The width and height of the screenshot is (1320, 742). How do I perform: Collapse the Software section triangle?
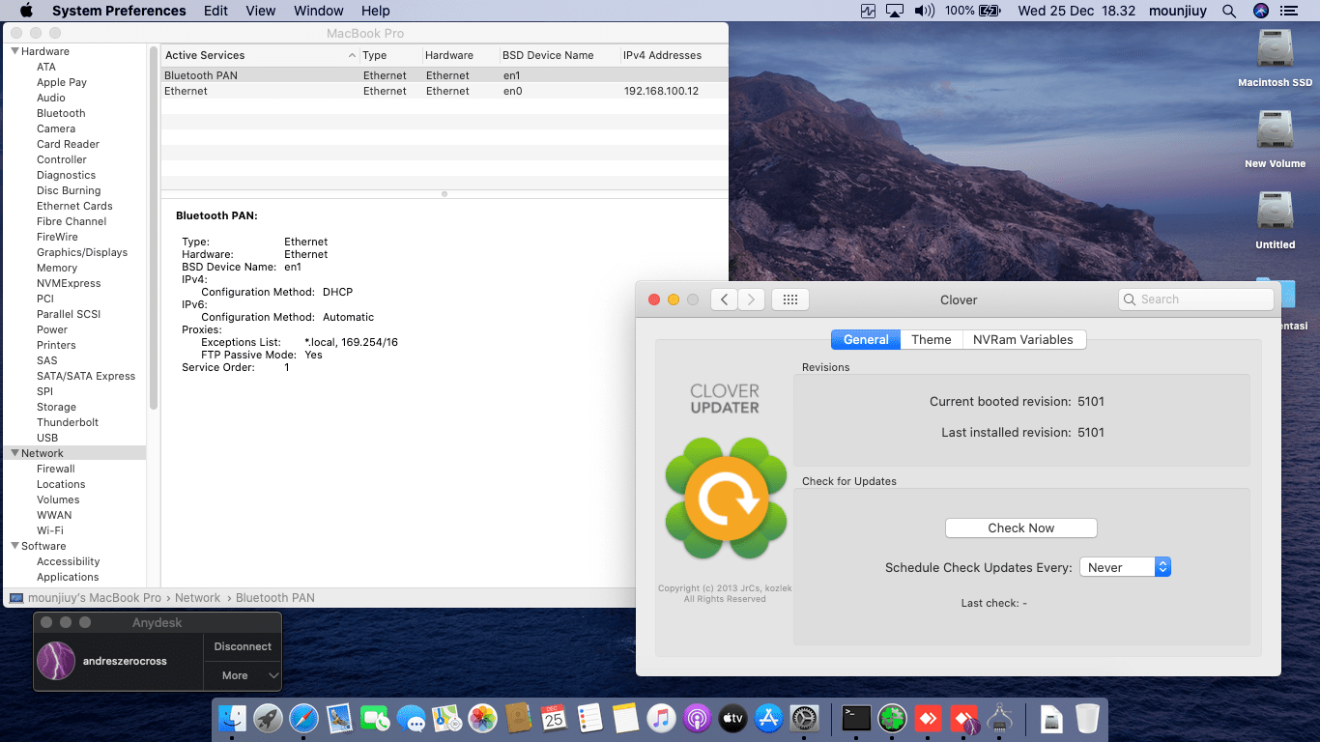coord(14,546)
